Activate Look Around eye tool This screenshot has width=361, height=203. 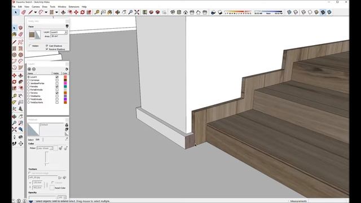pos(21,137)
